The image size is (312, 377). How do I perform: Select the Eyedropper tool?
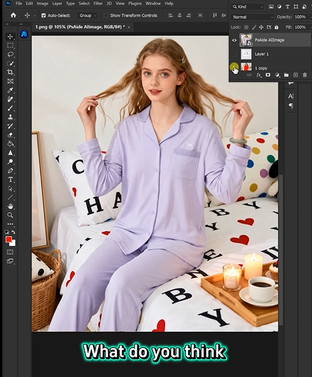pos(10,90)
